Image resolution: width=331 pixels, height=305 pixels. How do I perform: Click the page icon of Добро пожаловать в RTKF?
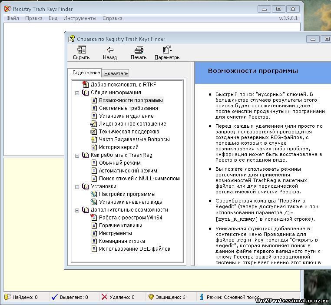pyautogui.click(x=85, y=84)
